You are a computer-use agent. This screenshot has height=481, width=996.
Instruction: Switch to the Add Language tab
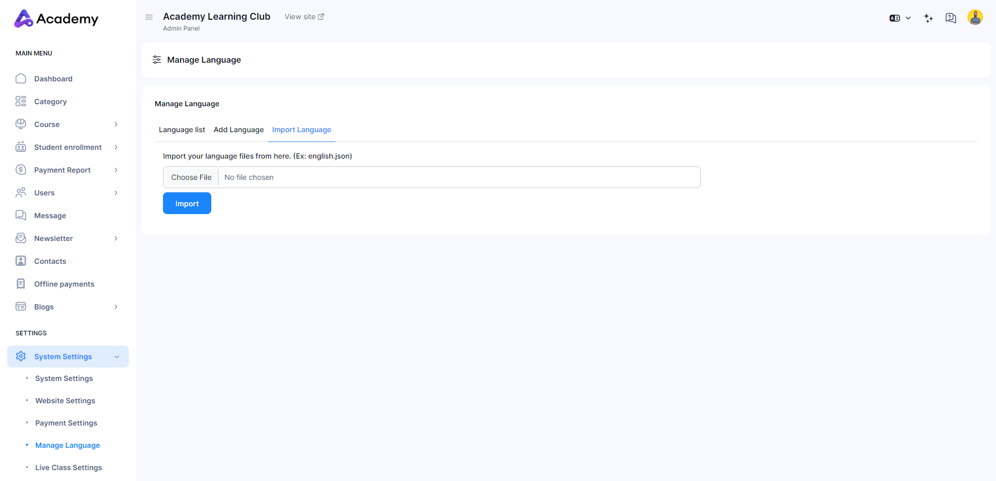point(238,130)
